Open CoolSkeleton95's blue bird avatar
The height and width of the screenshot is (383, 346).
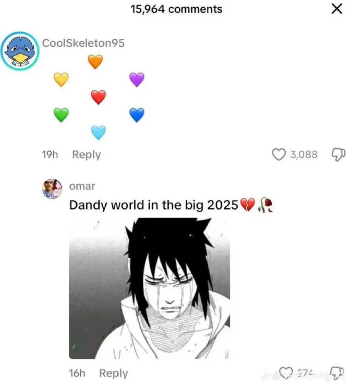tap(20, 51)
